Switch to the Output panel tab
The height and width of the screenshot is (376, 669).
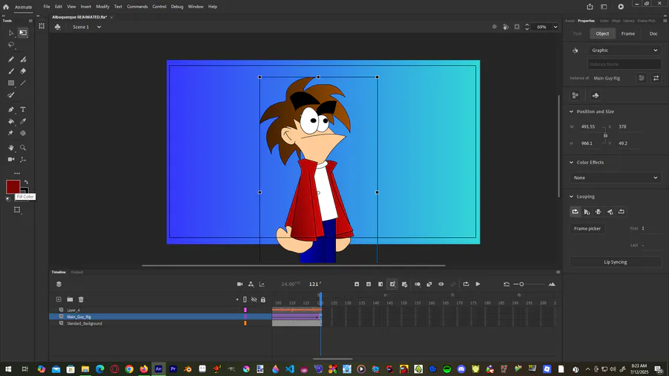(77, 272)
